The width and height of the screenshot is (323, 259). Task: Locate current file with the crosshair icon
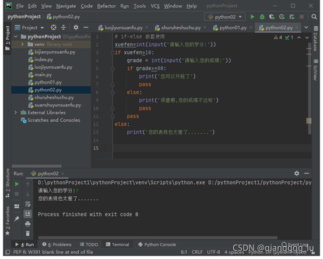[54, 27]
